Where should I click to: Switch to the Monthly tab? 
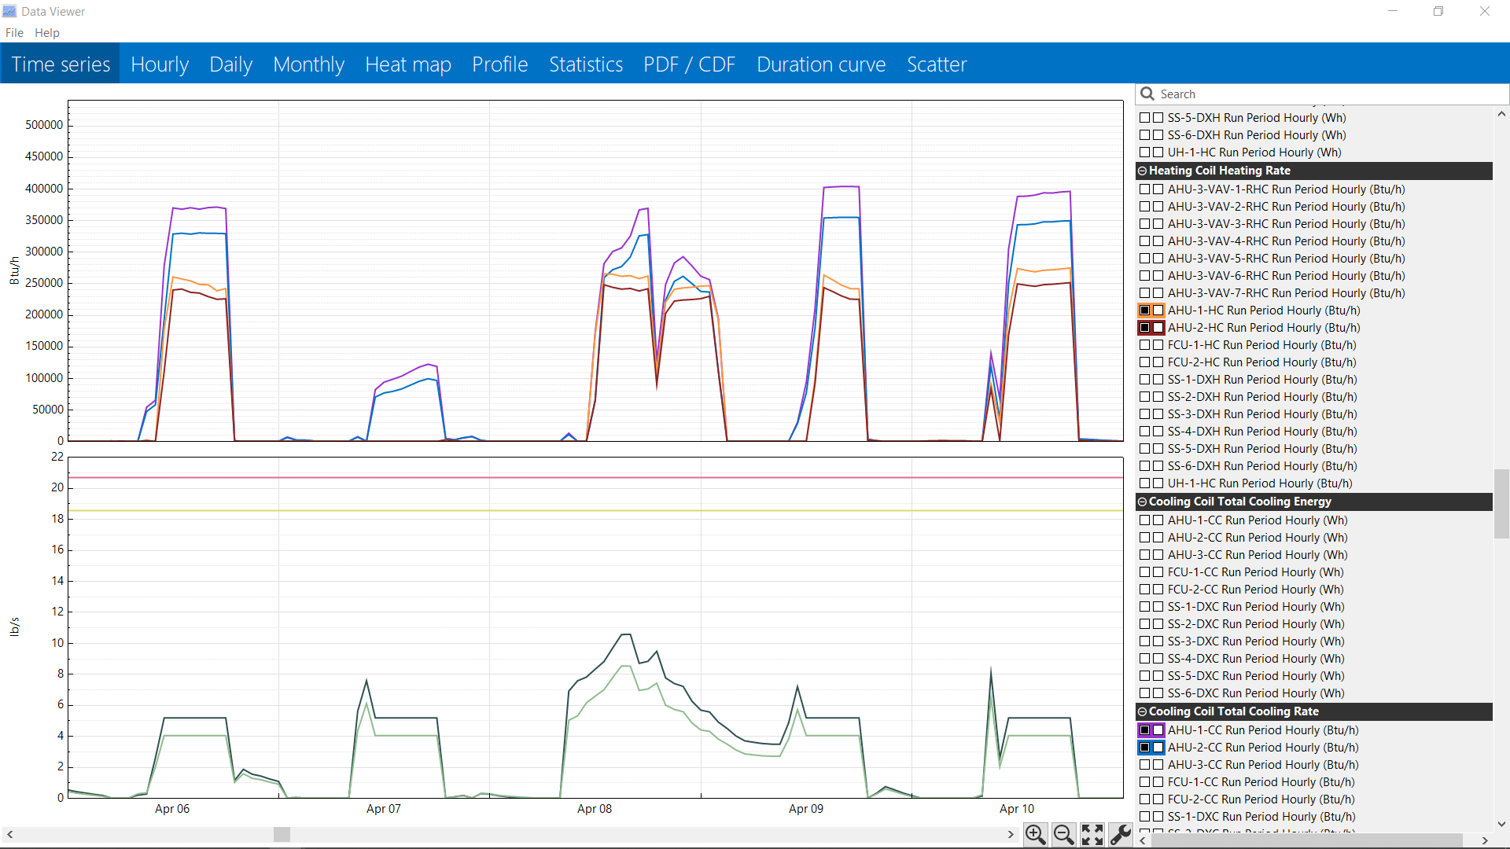[x=308, y=64]
